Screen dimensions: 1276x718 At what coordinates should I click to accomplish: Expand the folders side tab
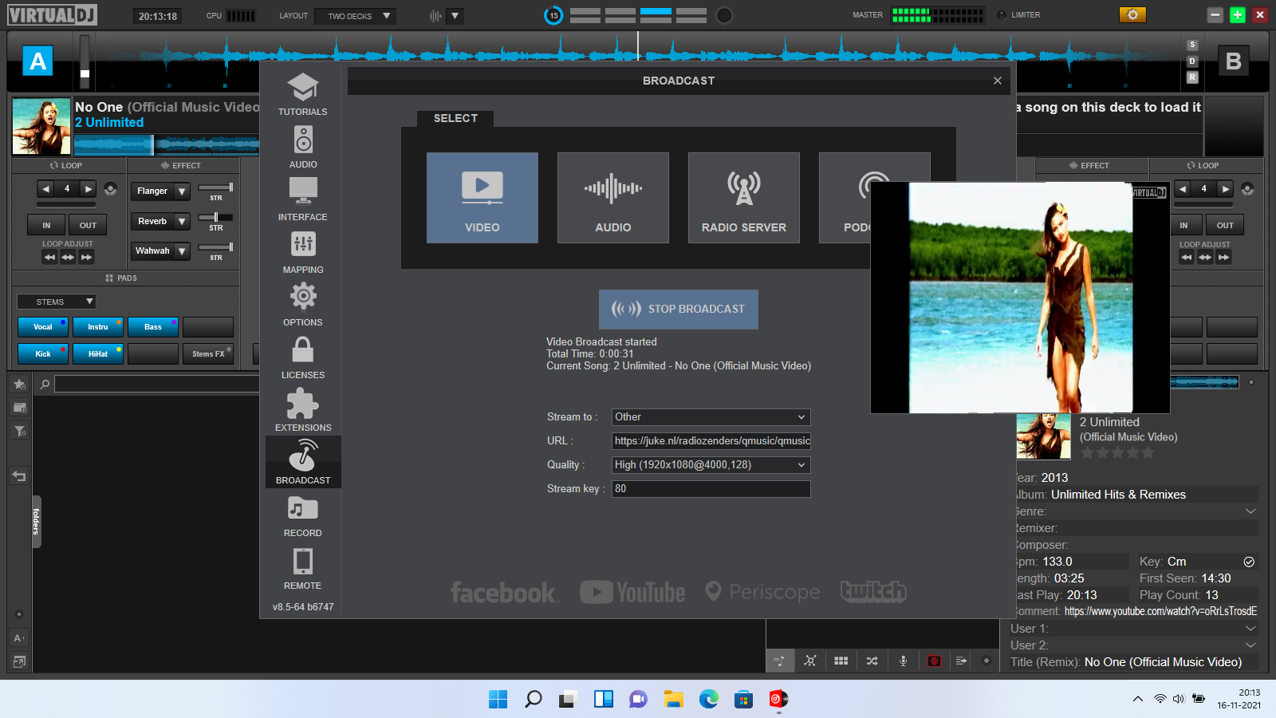[x=36, y=521]
